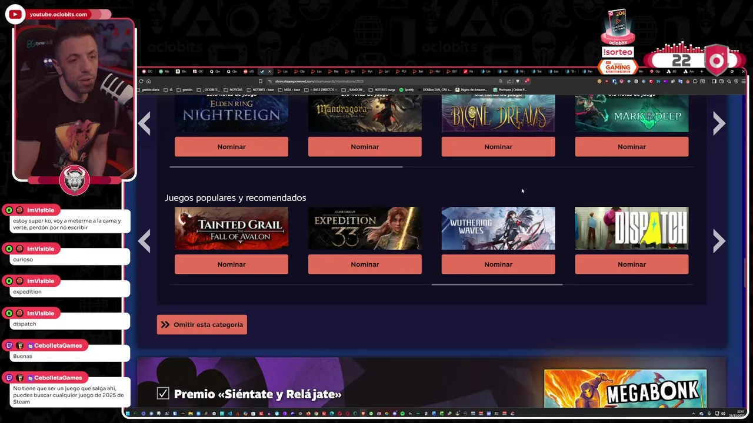Viewport: 753px width, 423px height.
Task: Nominate Tainted Grail Fall of Avalon
Action: point(231,264)
